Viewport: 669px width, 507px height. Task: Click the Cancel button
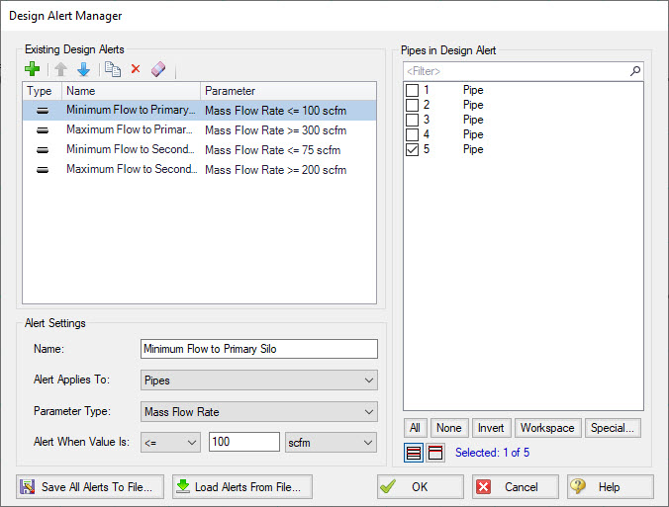tap(515, 486)
